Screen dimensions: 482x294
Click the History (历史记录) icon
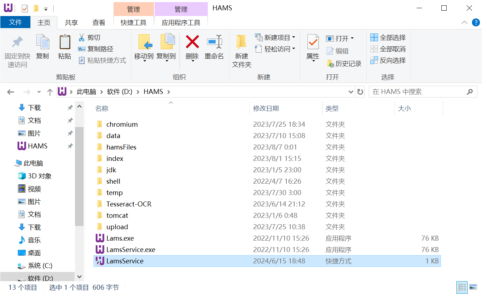click(x=330, y=64)
